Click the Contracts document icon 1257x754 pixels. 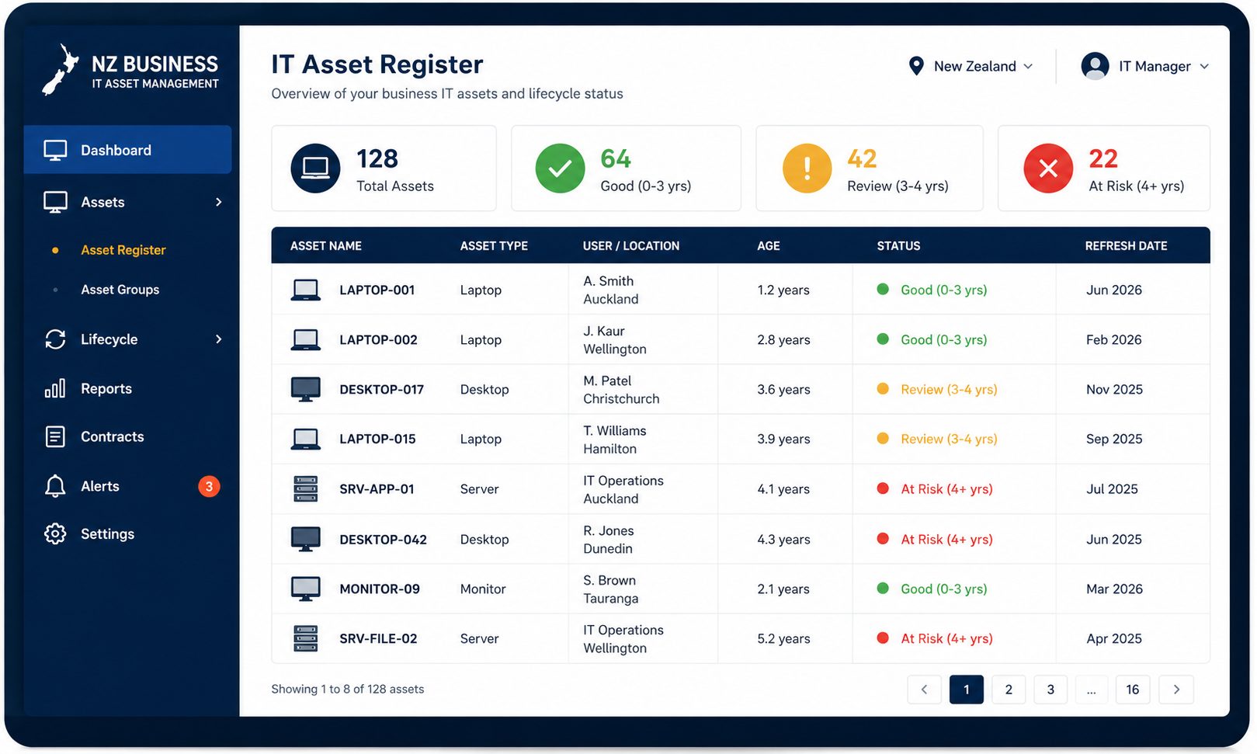click(x=55, y=436)
